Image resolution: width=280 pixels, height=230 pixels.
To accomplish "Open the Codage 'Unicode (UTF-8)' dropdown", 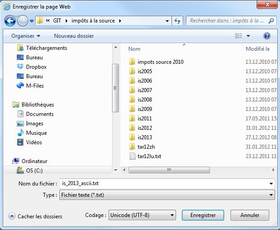I will (x=142, y=215).
